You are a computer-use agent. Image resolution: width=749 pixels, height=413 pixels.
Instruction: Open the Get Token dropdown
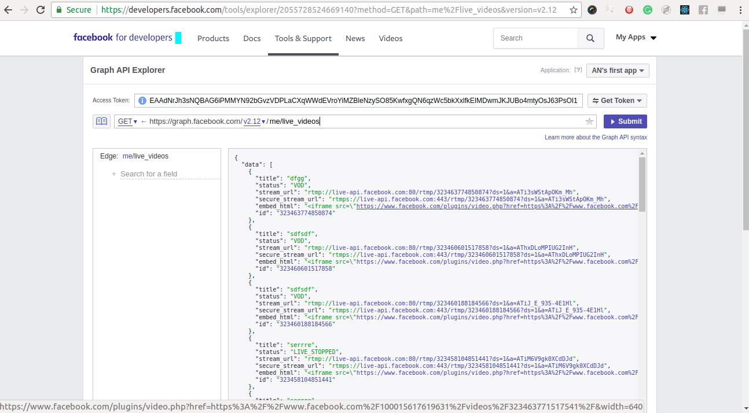pyautogui.click(x=617, y=101)
